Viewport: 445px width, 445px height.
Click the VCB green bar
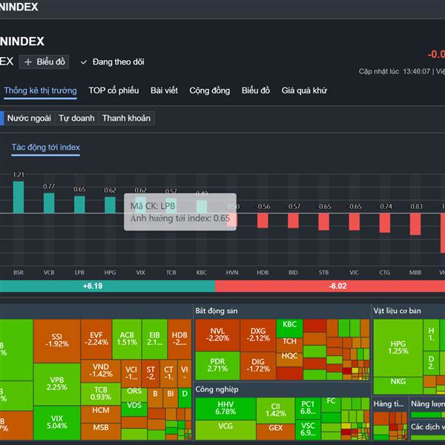coord(49,203)
